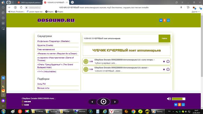Open «Игра престолов» (Game of Thrones) link
The image size is (203, 114).
coord(56,59)
